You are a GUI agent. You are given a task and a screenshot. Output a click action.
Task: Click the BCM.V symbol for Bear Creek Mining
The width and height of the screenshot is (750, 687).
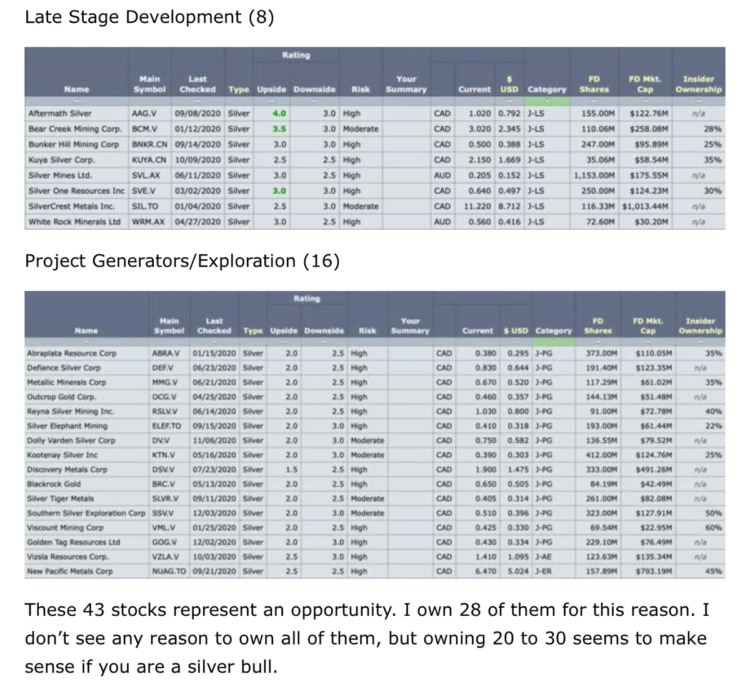tap(144, 129)
